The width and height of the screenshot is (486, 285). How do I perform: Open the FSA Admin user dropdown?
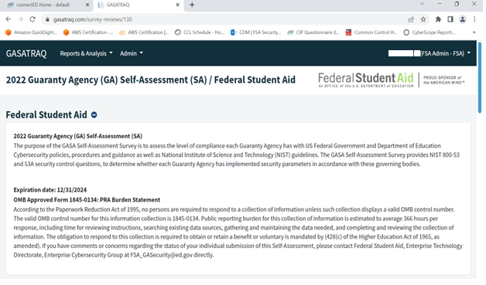point(430,53)
